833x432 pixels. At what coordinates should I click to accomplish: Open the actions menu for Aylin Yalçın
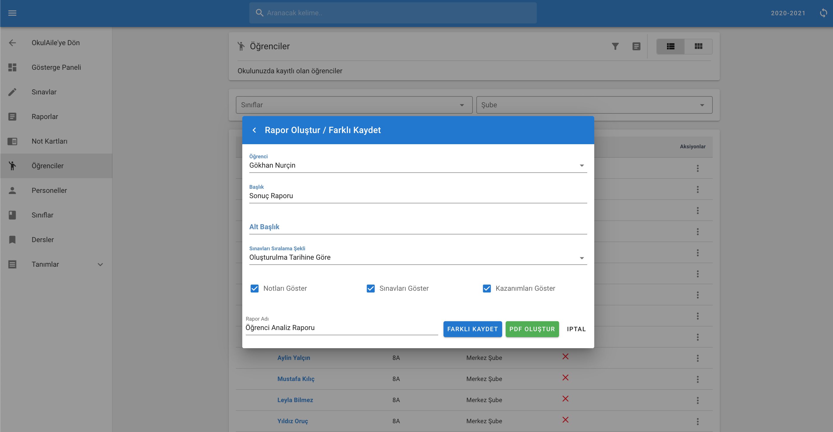(697, 358)
